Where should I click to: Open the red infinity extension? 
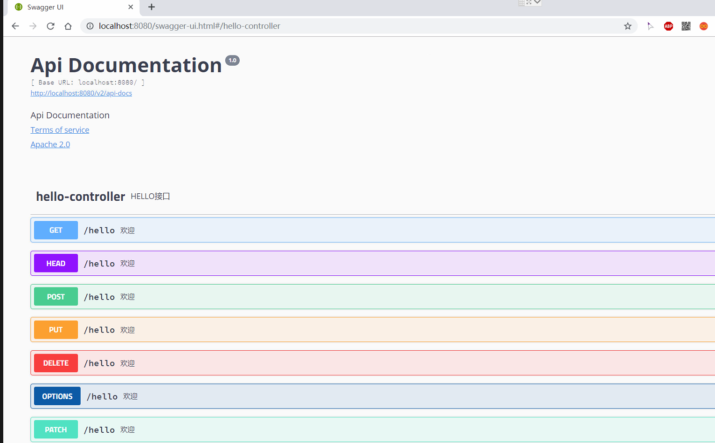click(x=704, y=26)
